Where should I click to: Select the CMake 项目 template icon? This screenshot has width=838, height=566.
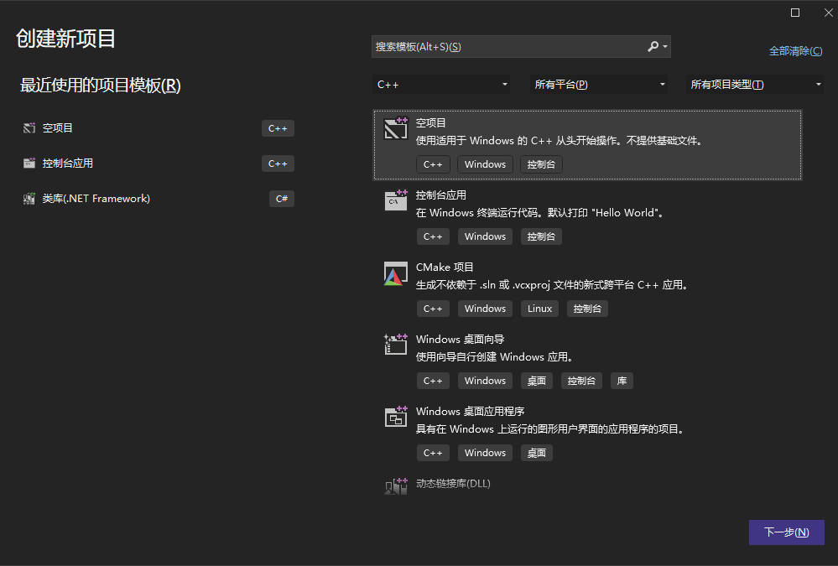(395, 273)
